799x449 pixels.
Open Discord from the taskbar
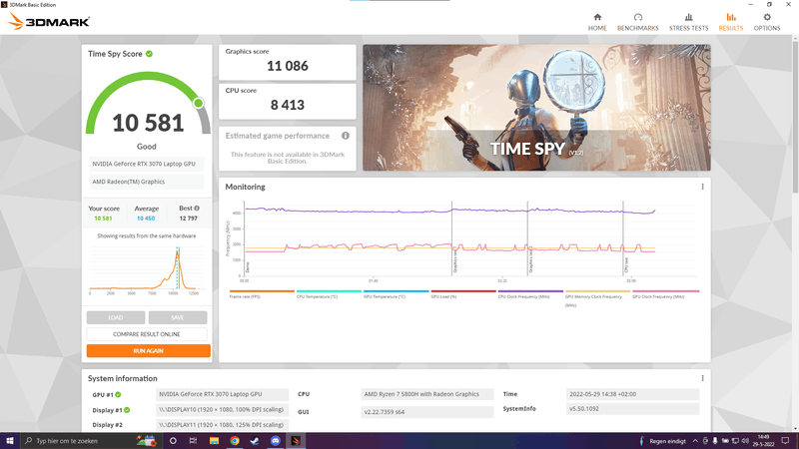coord(276,441)
